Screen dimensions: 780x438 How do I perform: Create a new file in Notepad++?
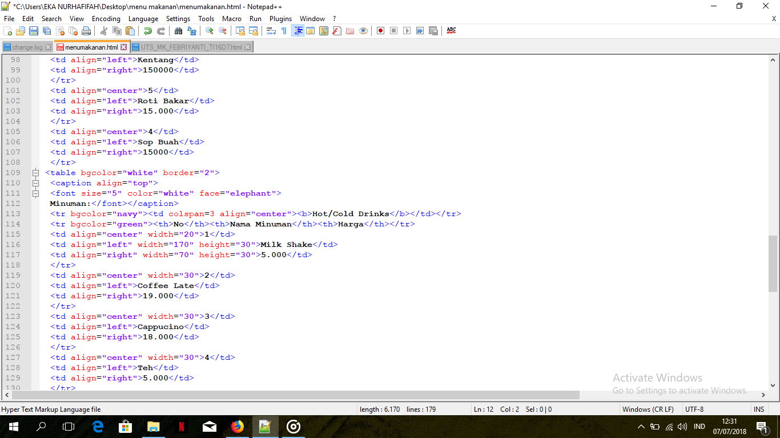click(7, 31)
